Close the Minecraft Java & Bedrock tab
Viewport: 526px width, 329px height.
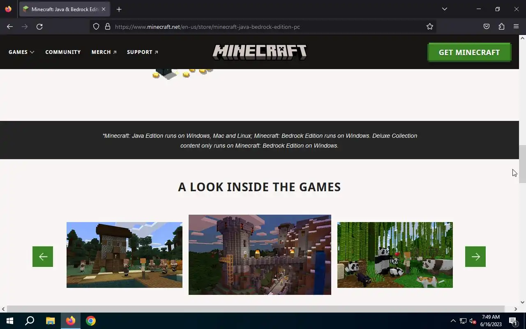point(104,9)
